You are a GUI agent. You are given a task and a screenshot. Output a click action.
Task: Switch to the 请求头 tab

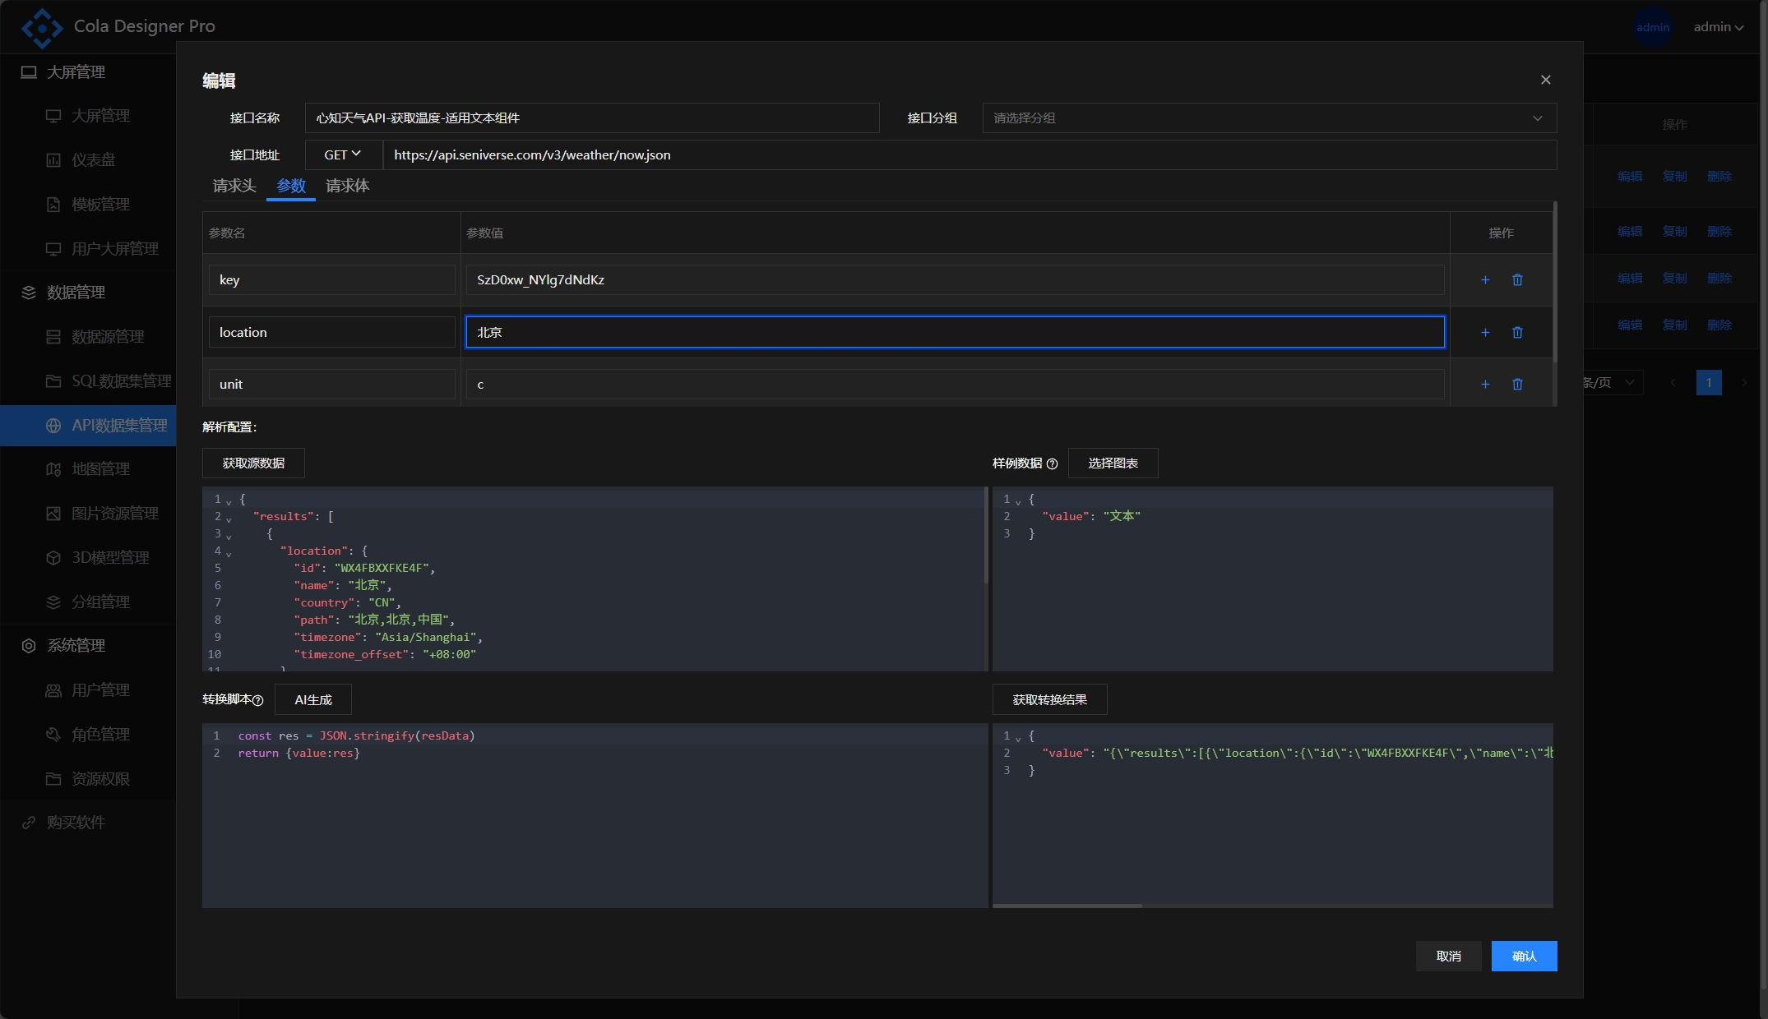point(234,186)
